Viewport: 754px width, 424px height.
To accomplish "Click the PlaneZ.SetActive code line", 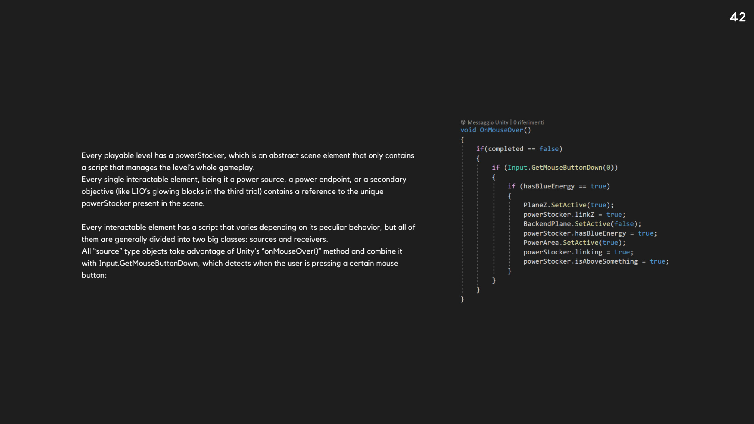I will (x=568, y=205).
